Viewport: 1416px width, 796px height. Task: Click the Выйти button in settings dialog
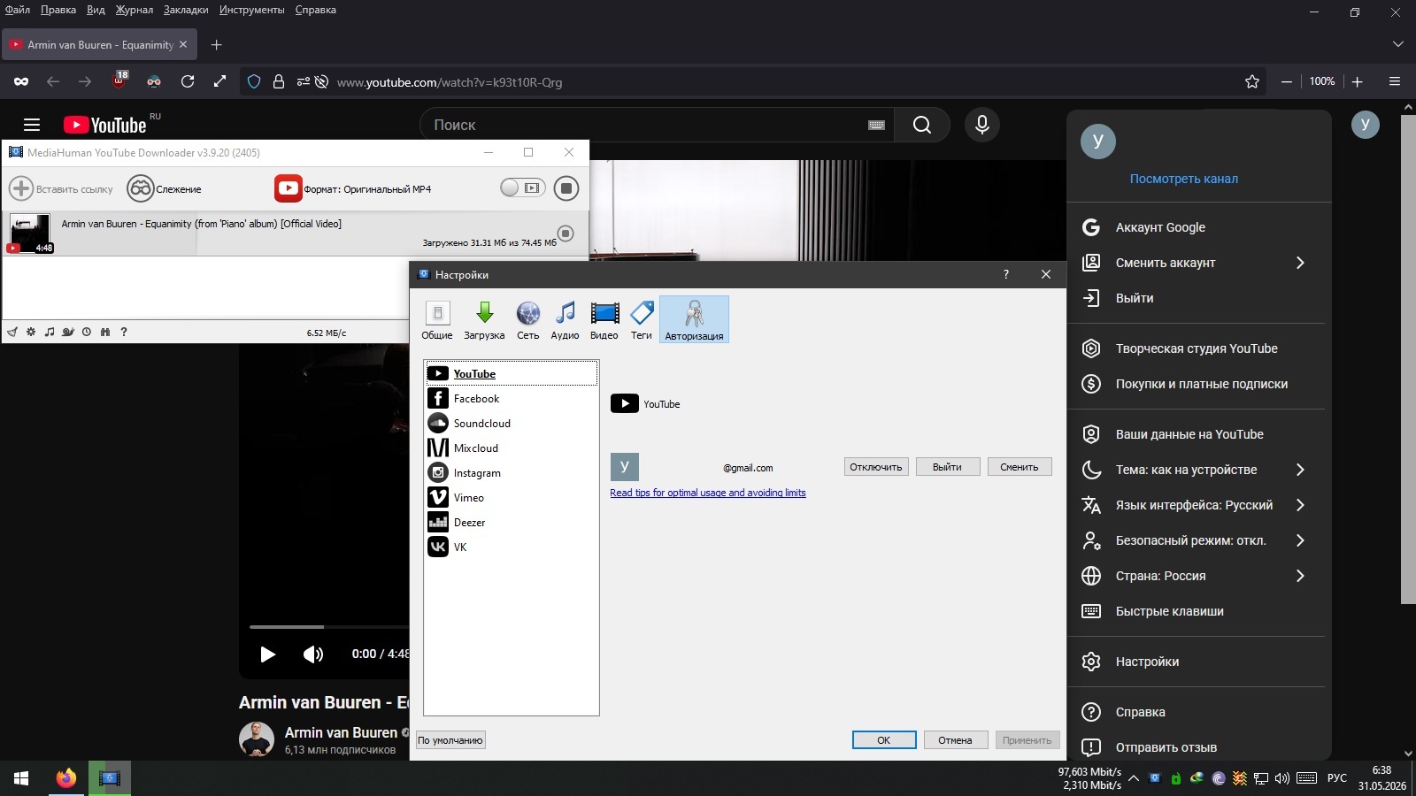[x=947, y=467]
